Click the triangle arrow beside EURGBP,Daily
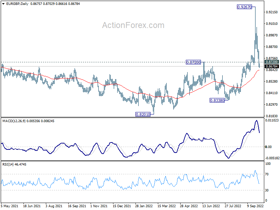This screenshot has width=280, height=210. pyautogui.click(x=3, y=4)
